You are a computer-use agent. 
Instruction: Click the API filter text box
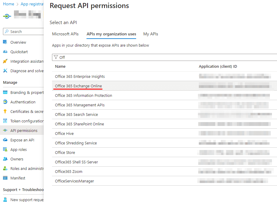click(164, 57)
